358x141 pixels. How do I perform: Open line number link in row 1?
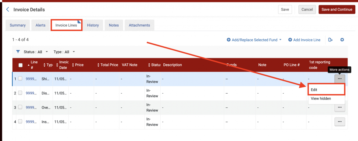pos(31,79)
